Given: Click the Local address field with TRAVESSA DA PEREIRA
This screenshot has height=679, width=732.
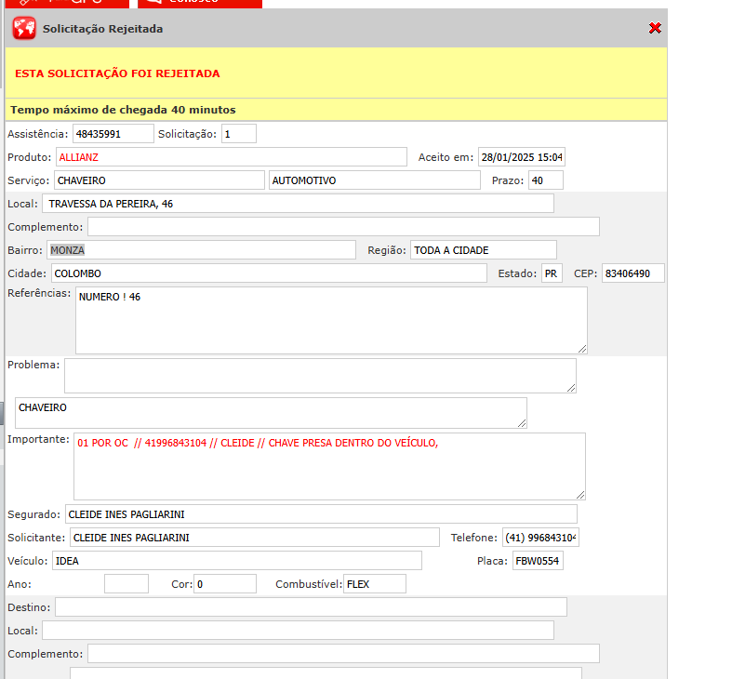Looking at the screenshot, I should coord(298,204).
